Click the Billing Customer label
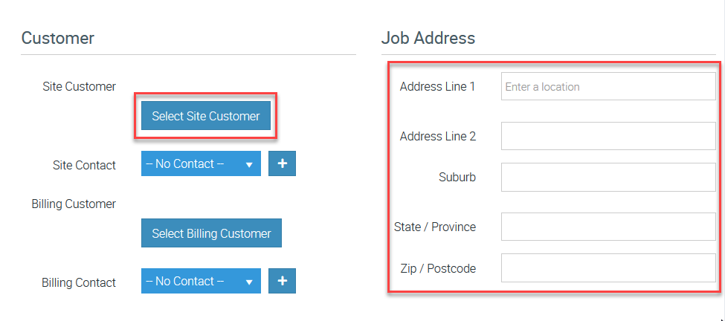Screen dimensions: 725x321 pyautogui.click(x=74, y=204)
